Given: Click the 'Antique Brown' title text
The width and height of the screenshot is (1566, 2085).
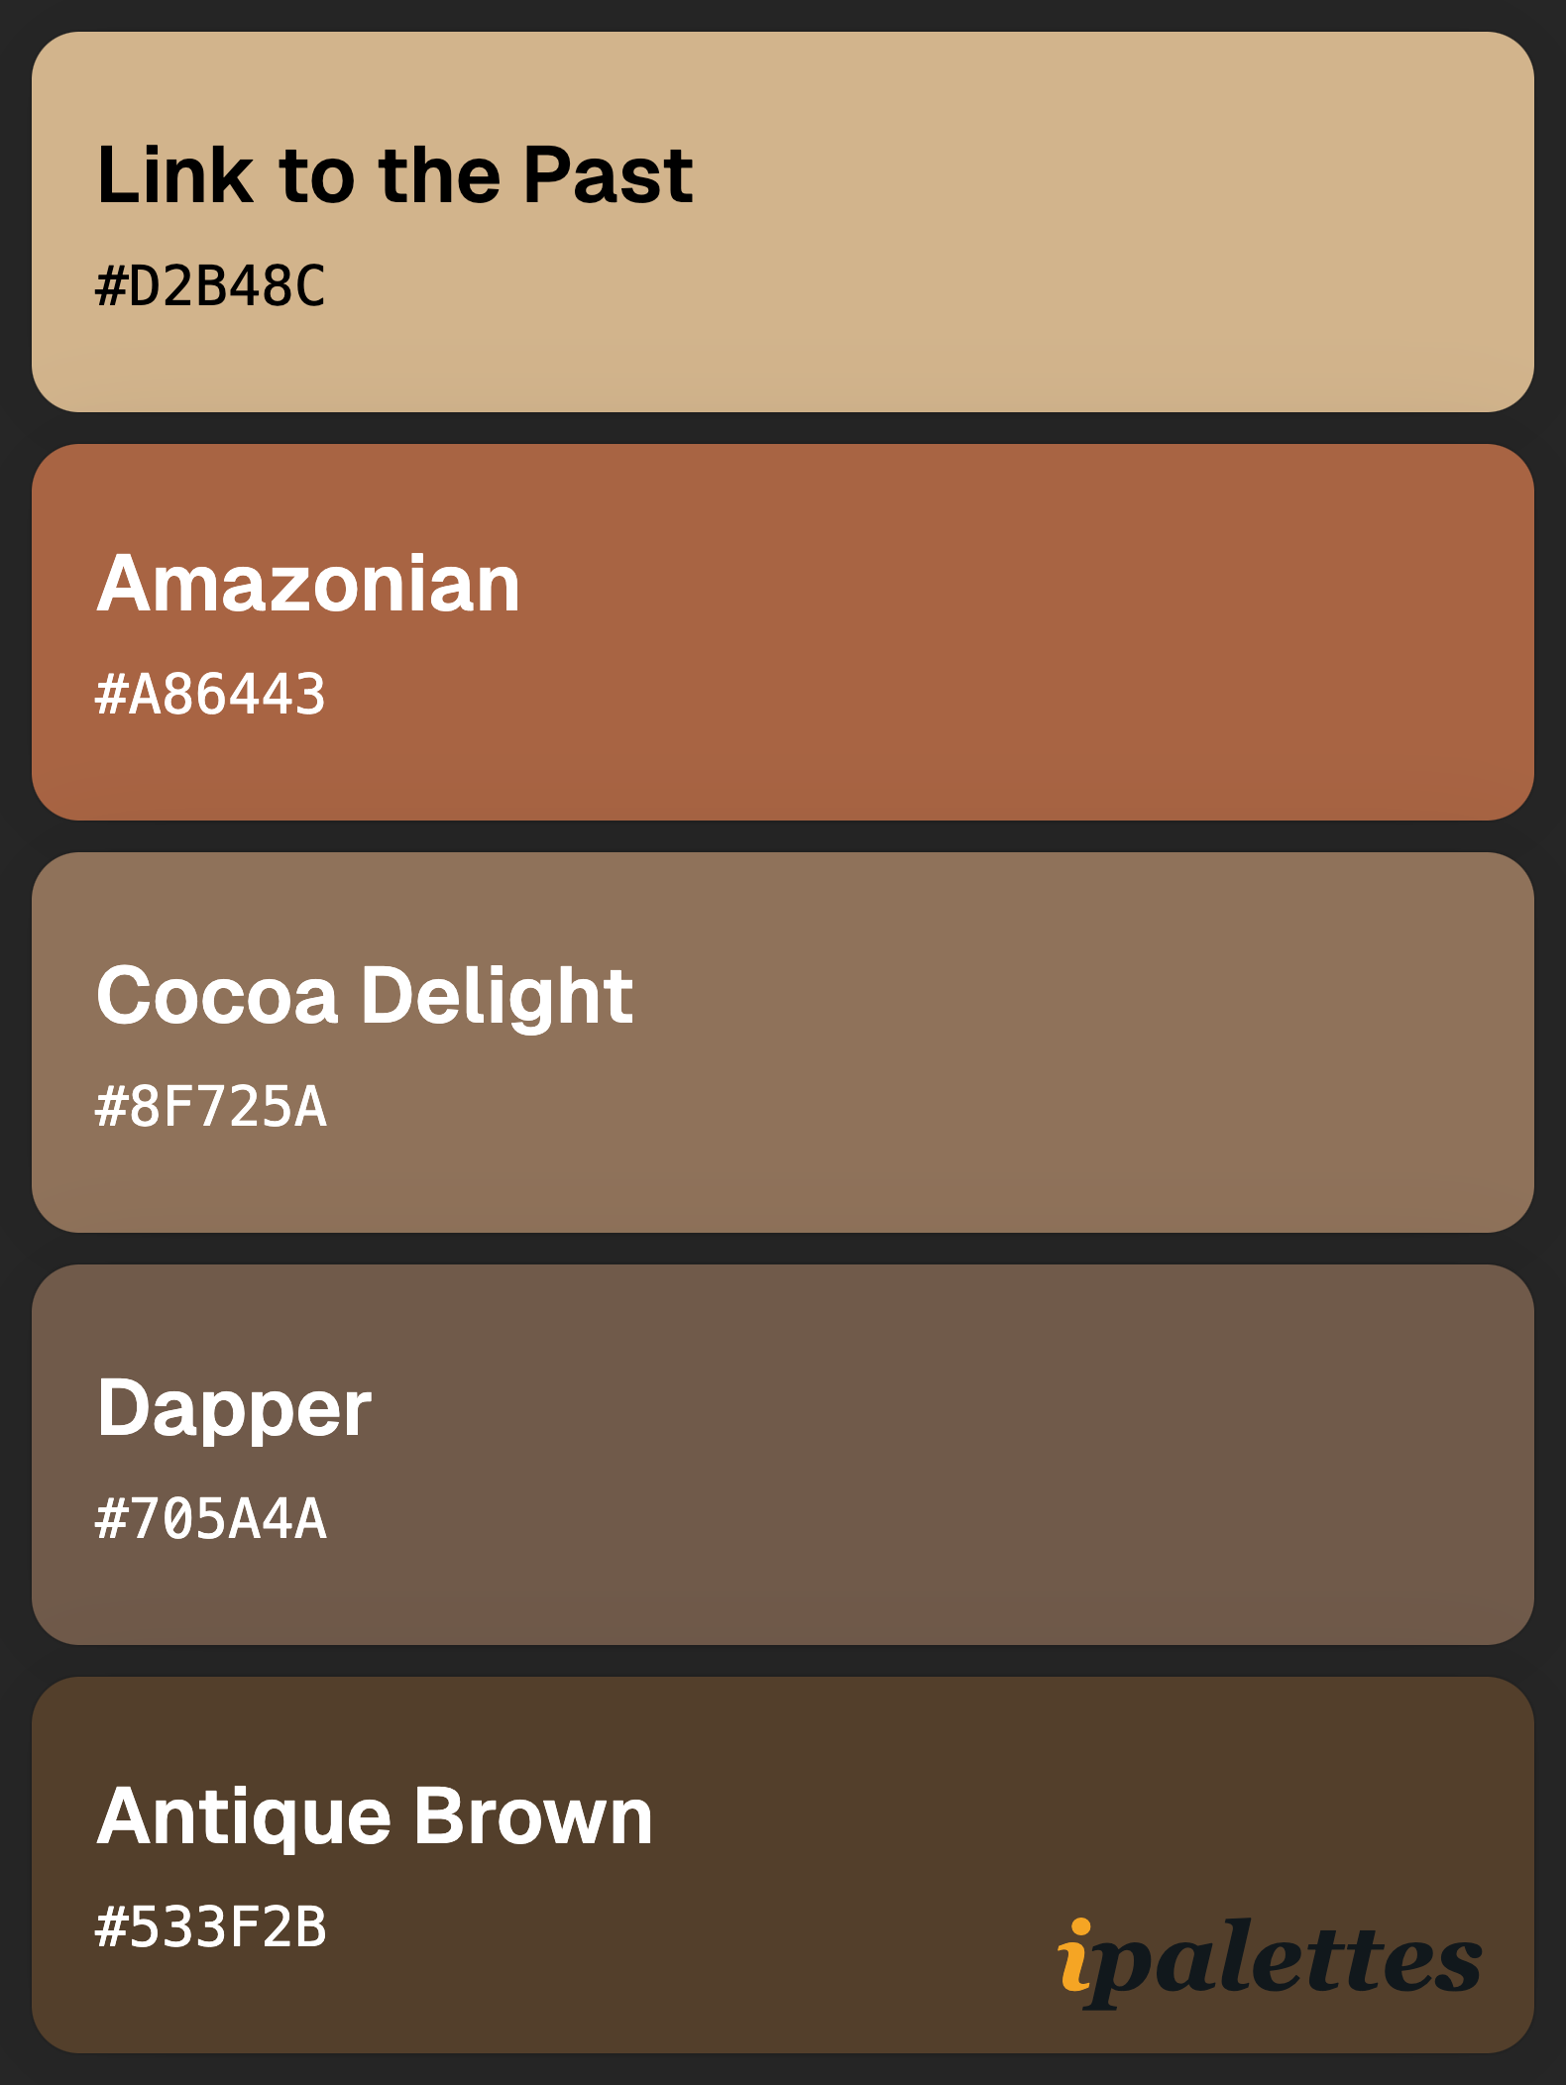Looking at the screenshot, I should 375,1817.
